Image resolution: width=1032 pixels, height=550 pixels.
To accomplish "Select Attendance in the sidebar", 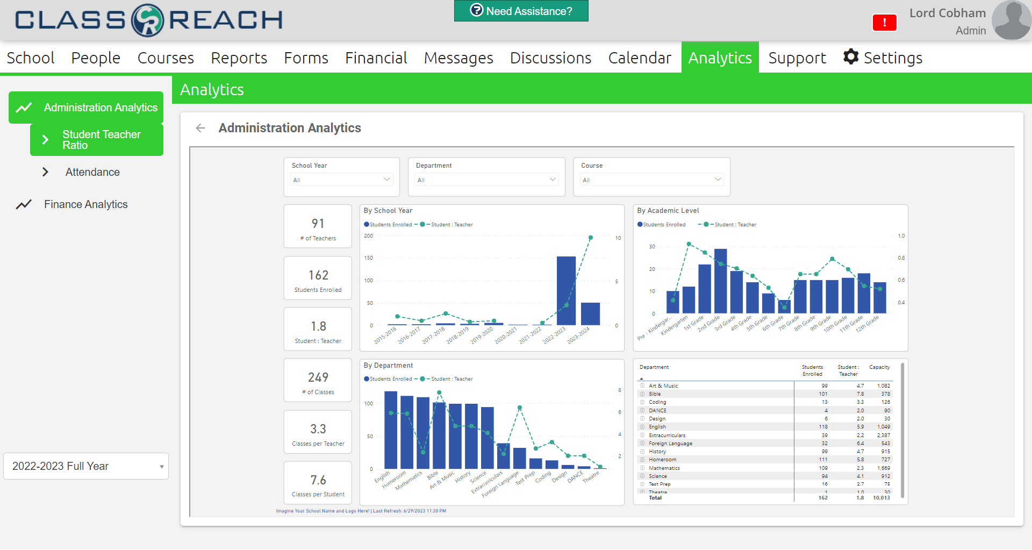I will (92, 172).
